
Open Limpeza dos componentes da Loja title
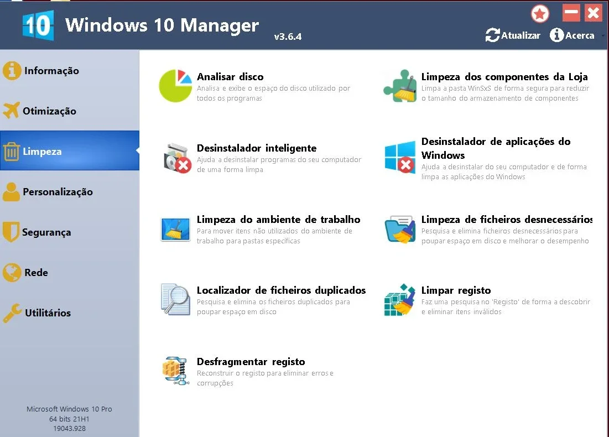[504, 76]
